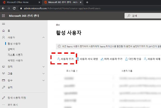Select the 장치 device icon in sidebar
The width and height of the screenshot is (161, 108).
tap(3, 67)
